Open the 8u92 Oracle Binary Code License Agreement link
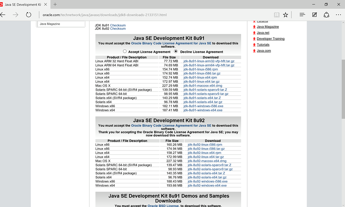Viewport: 345px width, 207px height. [171, 126]
